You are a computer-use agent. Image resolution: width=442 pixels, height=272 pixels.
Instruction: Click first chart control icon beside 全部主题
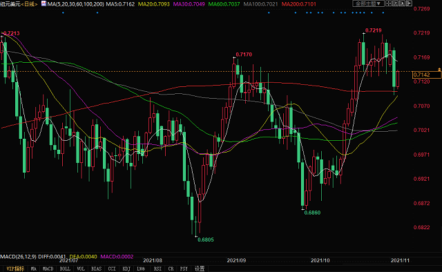pos(388,3)
